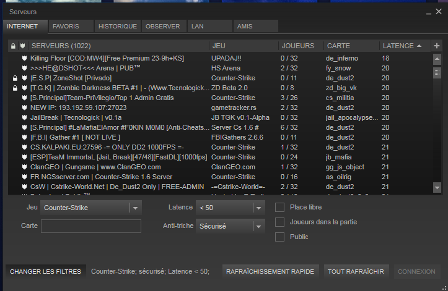Click the FBIGathers 2.6.6 game cell

[x=237, y=137]
